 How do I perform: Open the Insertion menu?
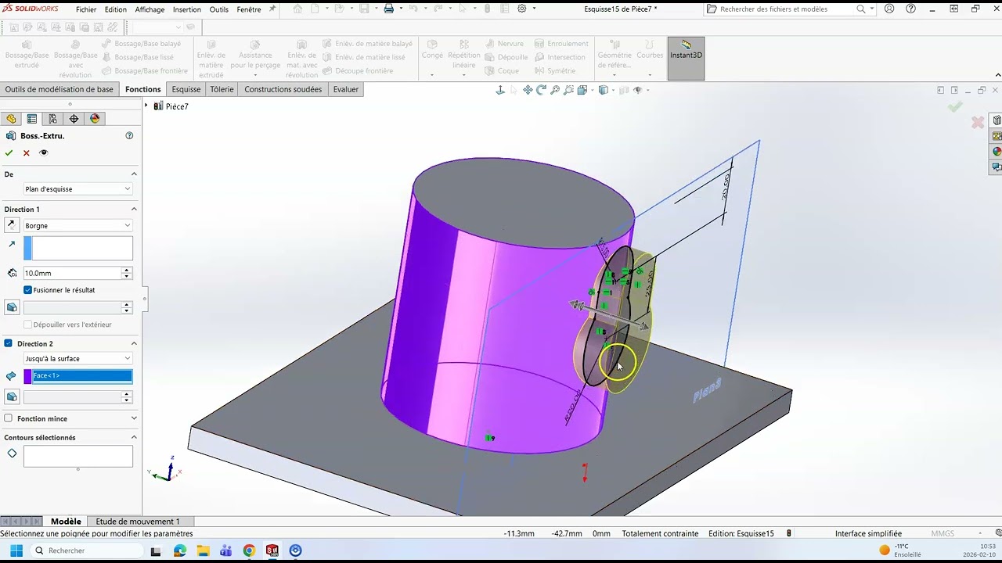[187, 9]
